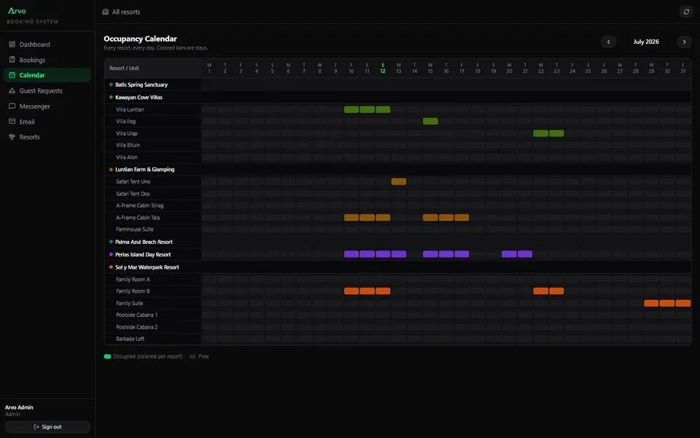
Task: Click the Poolside Cabana 1 label
Action: (x=136, y=315)
